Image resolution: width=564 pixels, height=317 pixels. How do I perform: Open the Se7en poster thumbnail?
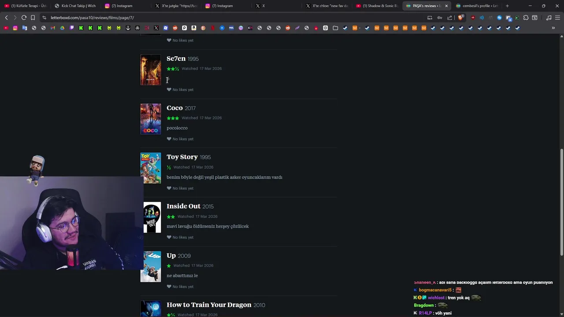151,70
